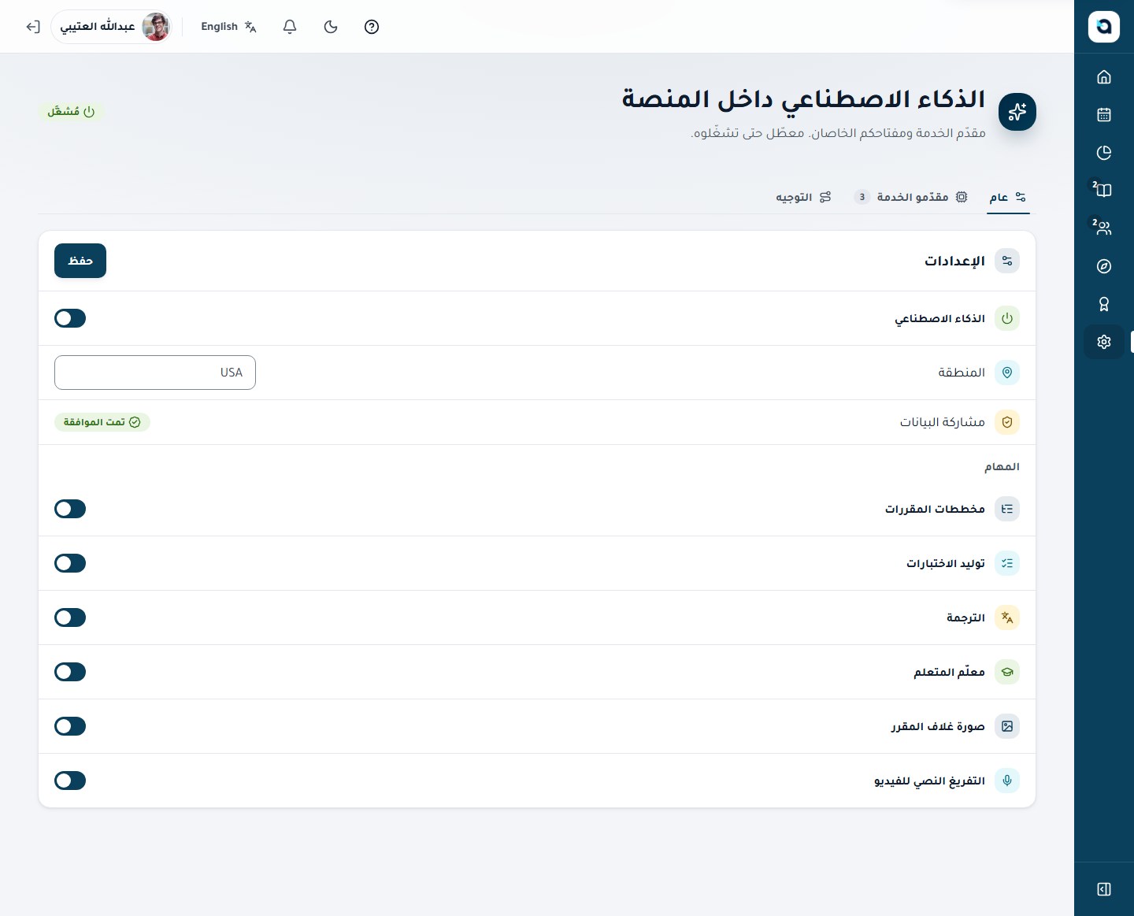Click the USA region input field
The image size is (1134, 916).
click(155, 373)
